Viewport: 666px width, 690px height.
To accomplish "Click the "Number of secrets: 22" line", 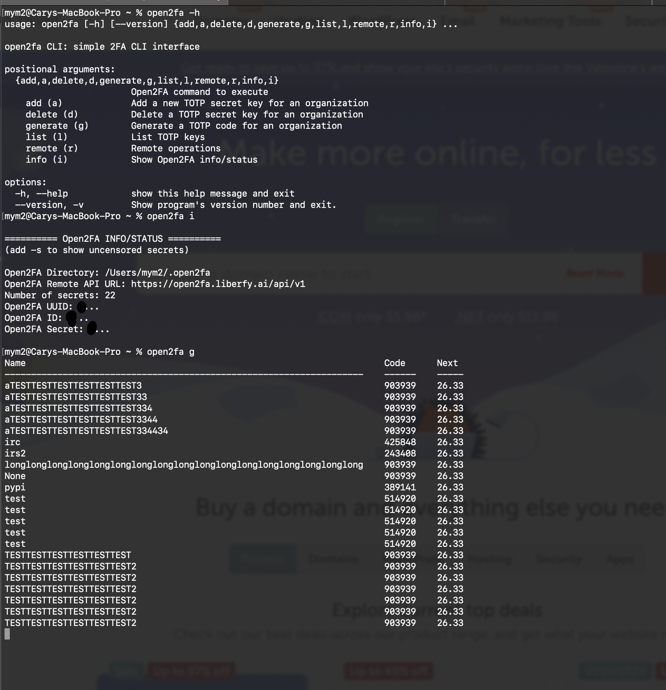I will (60, 295).
